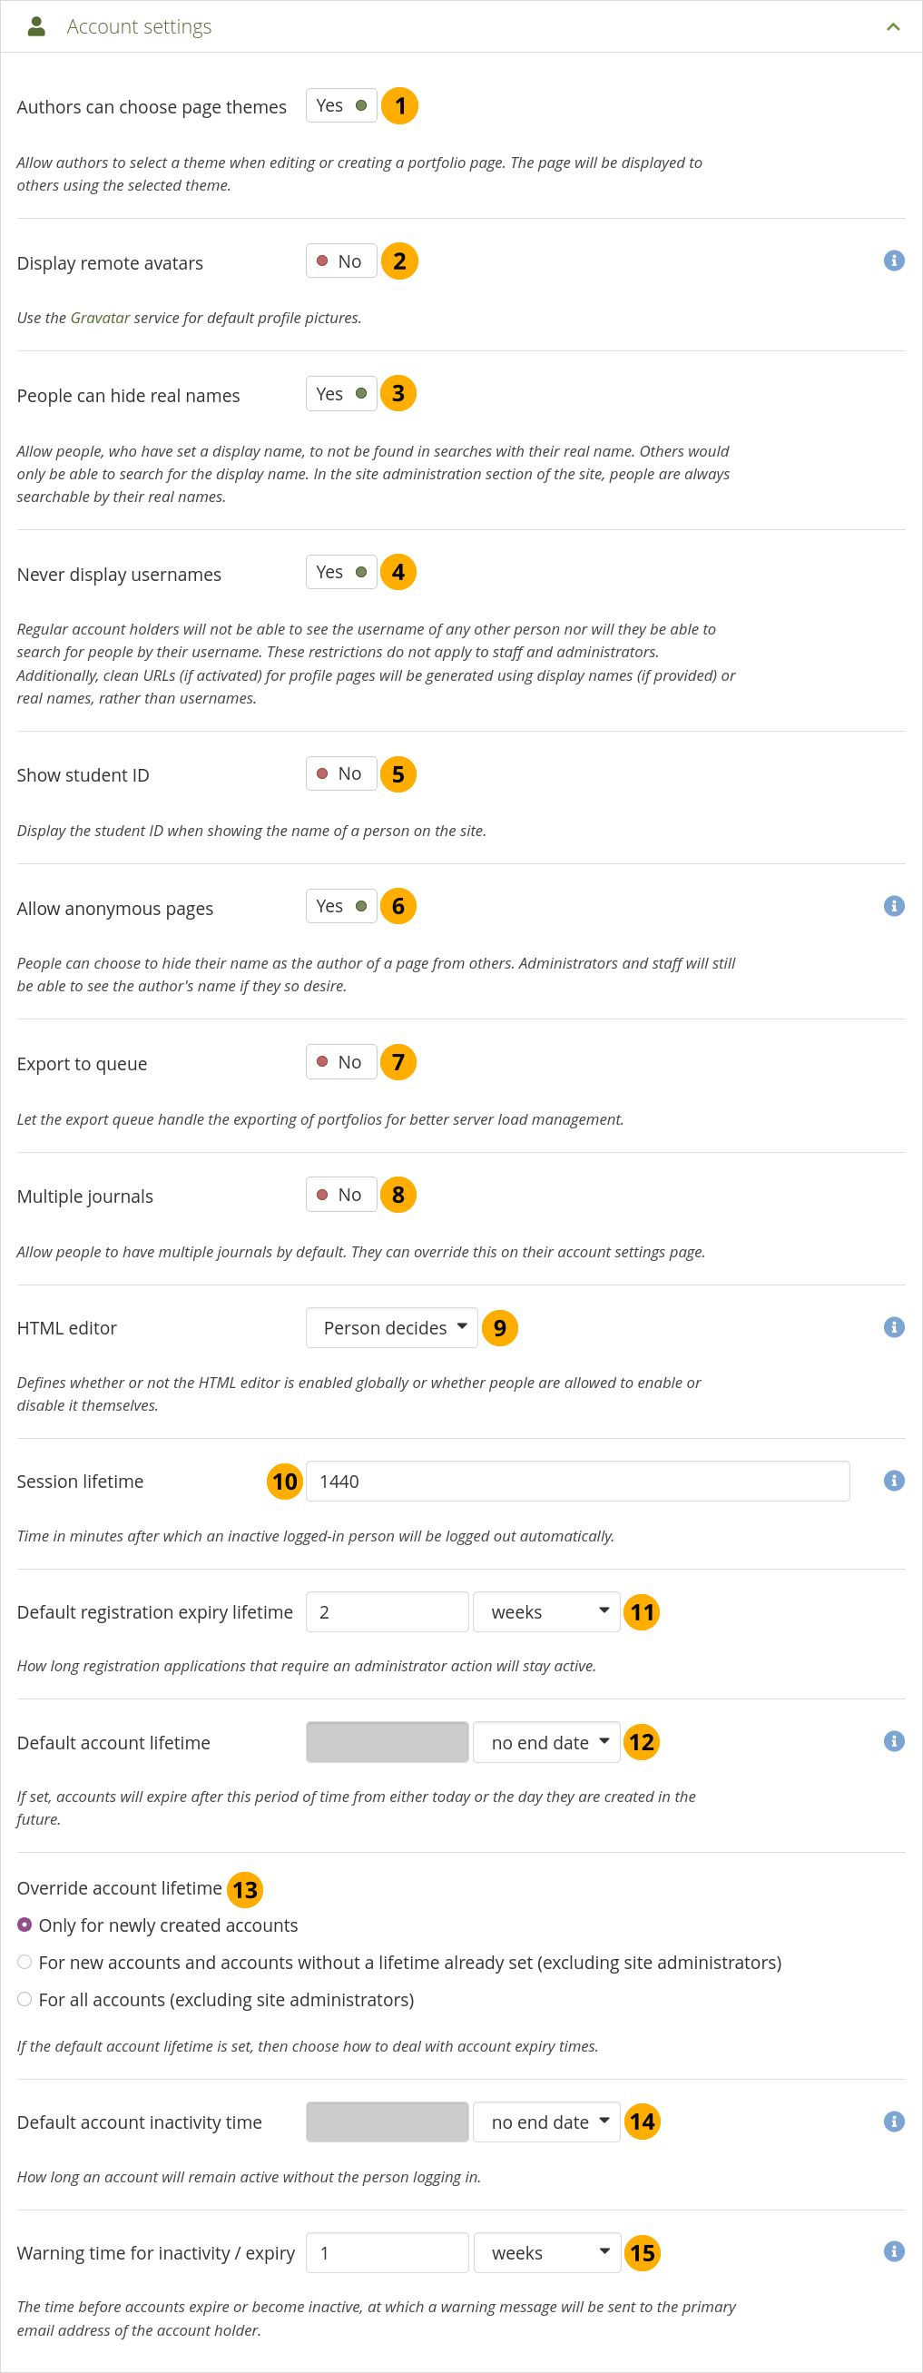Open help for Warning time for inactivity
This screenshot has height=2373, width=923.
pos(894,2251)
